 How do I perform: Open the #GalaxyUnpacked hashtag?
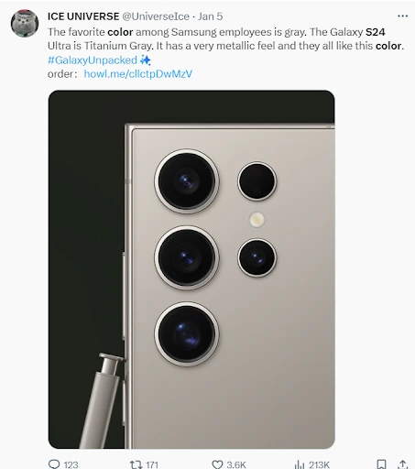point(93,60)
